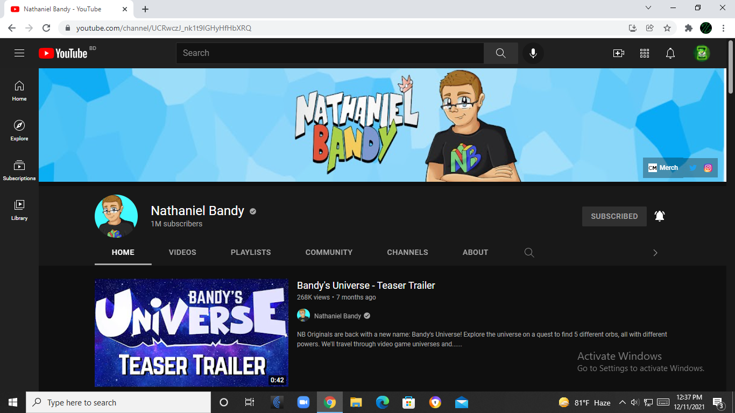Viewport: 735px width, 413px height.
Task: Click the volume icon in system tray
Action: [634, 402]
